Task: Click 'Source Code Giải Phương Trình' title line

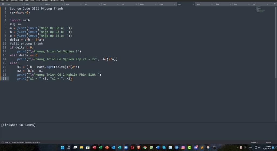Action: [x=36, y=9]
